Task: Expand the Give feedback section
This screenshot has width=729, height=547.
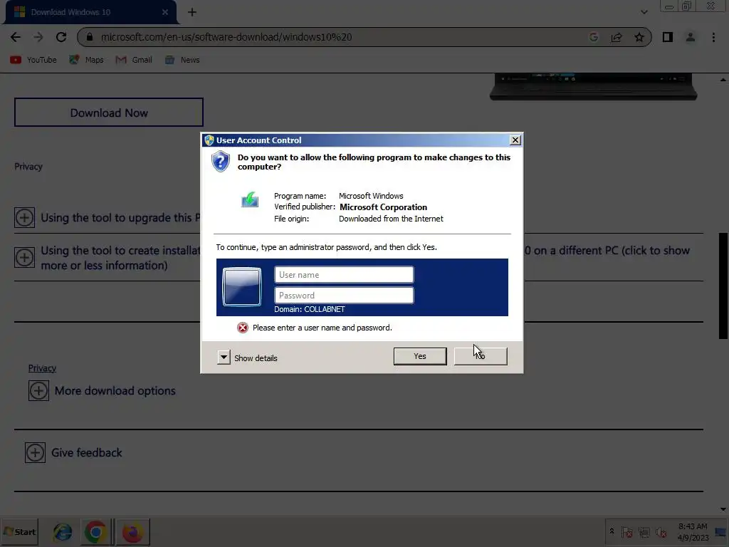Action: tap(35, 452)
